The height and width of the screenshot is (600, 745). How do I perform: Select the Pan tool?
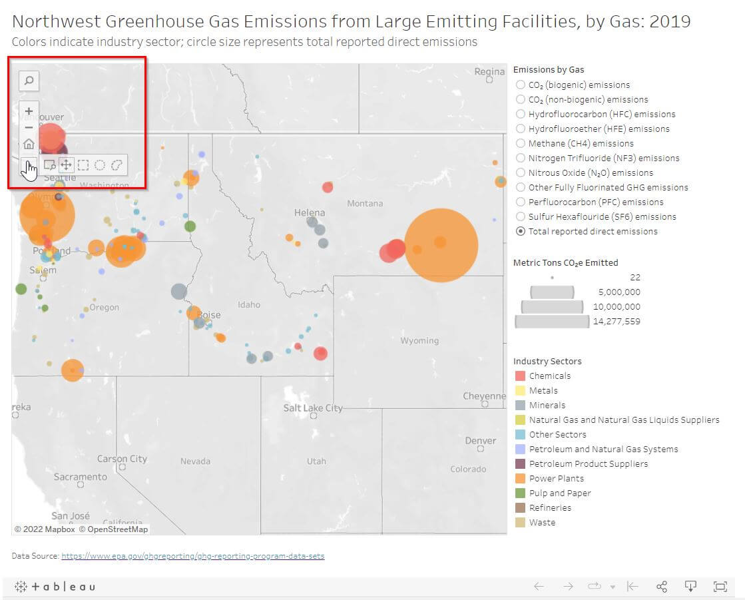[66, 165]
